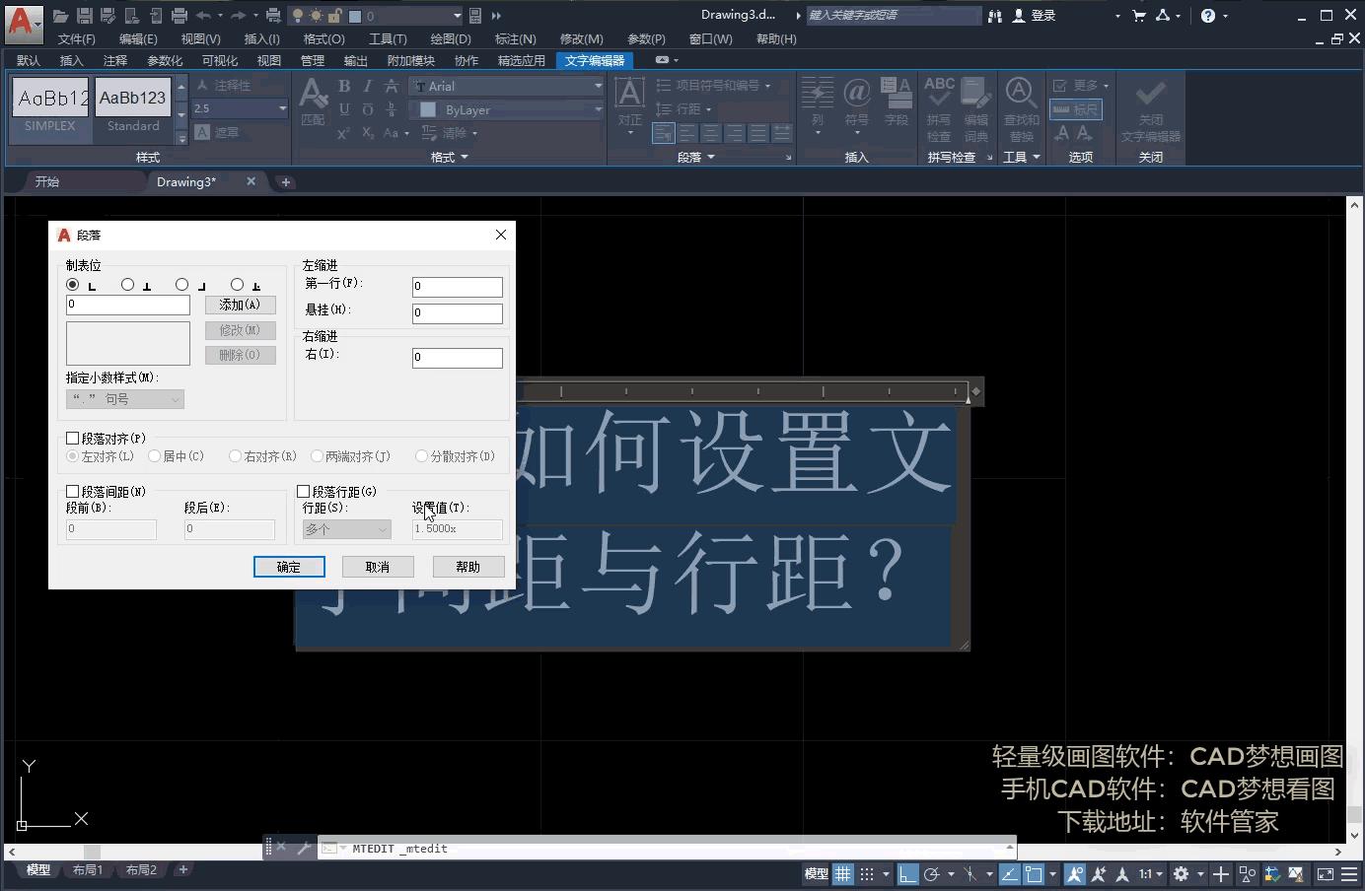
Task: Switch to the 文字编辑器 ribbon tab
Action: tap(594, 60)
